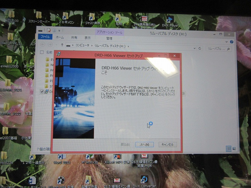Screen dimensions: 251x188
Task: Click the new folder icon in quick access toolbar
Action: [x=54, y=30]
